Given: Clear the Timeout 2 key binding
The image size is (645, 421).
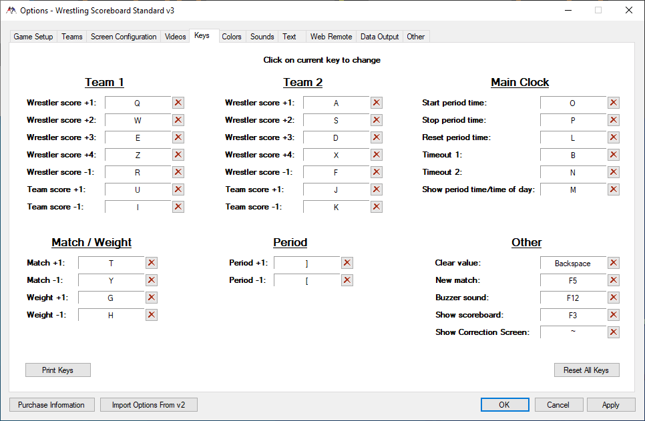Looking at the screenshot, I should (614, 172).
